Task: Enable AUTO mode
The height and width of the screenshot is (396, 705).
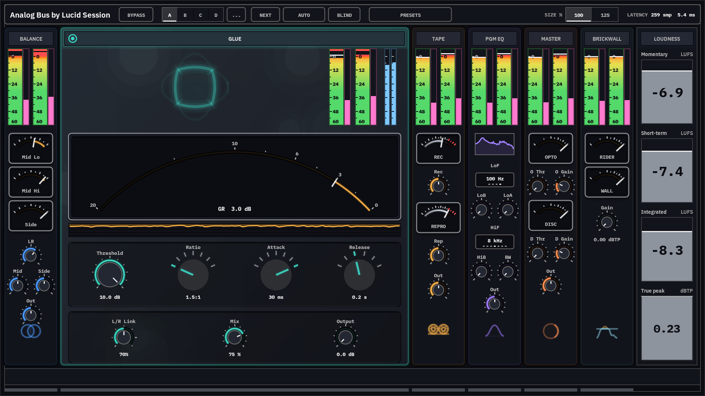Action: pyautogui.click(x=304, y=15)
